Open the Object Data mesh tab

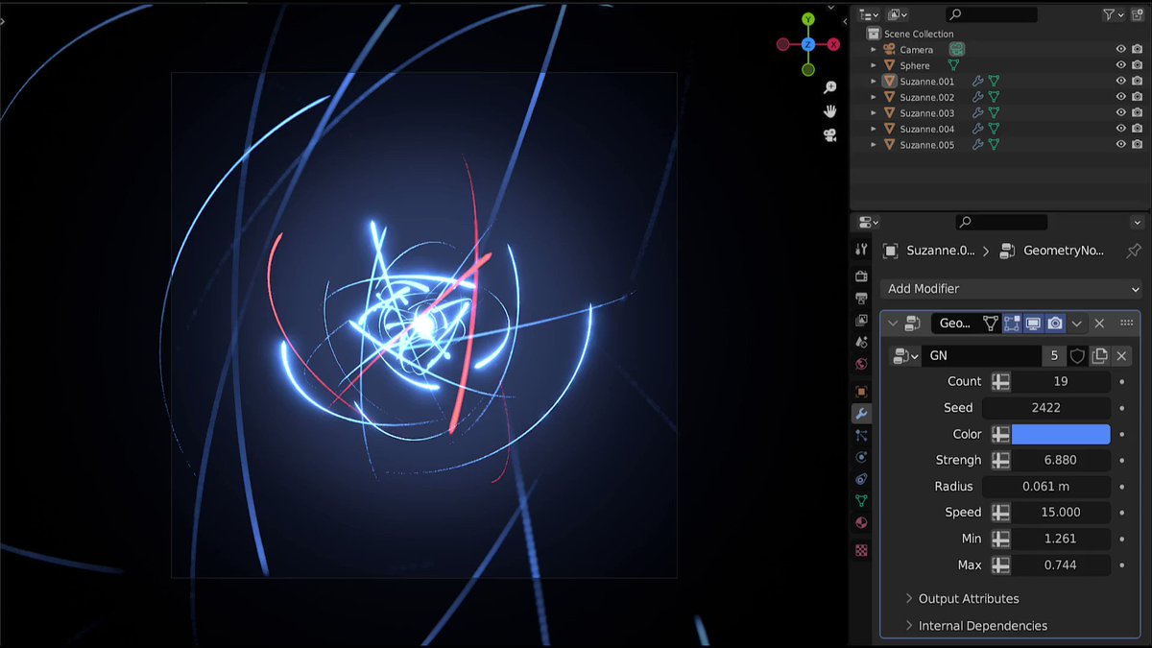tap(861, 501)
